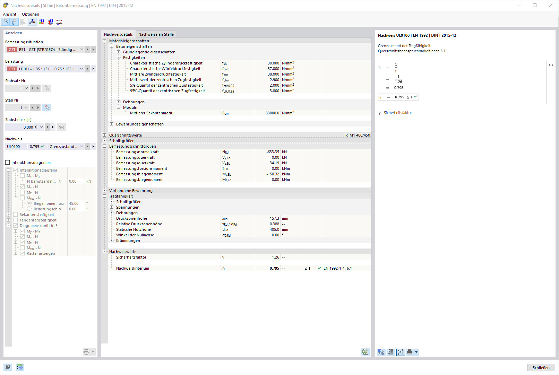Toggle the Sekantensteifigkeit checkbox
The image size is (559, 375).
pos(16,215)
